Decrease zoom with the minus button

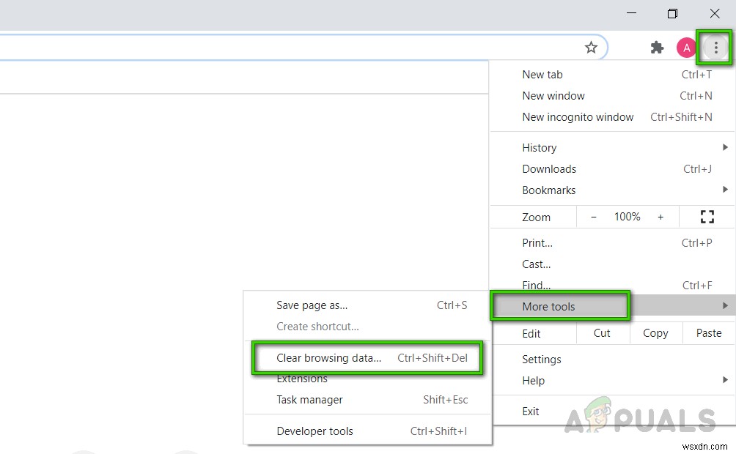coord(594,217)
